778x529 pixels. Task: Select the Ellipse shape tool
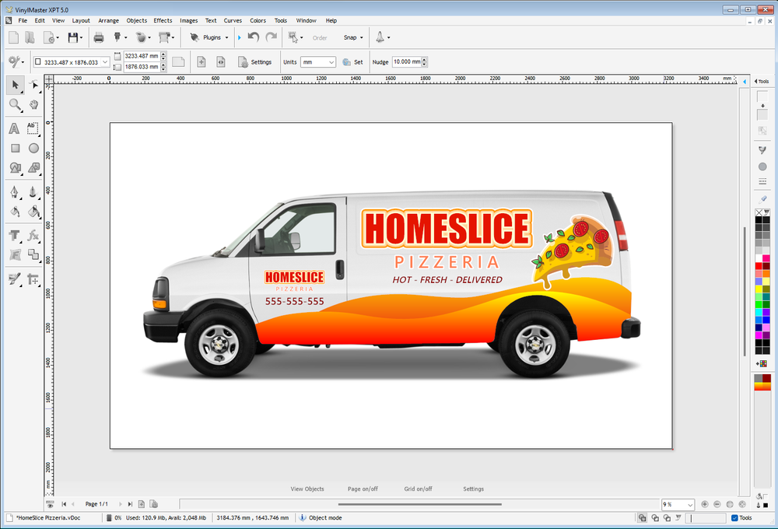click(x=34, y=147)
